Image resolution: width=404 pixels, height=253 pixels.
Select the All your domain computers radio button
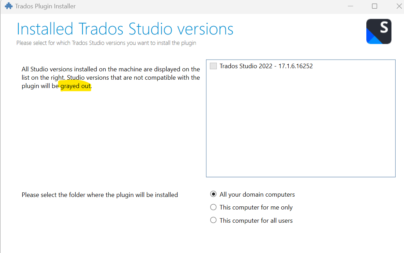213,194
